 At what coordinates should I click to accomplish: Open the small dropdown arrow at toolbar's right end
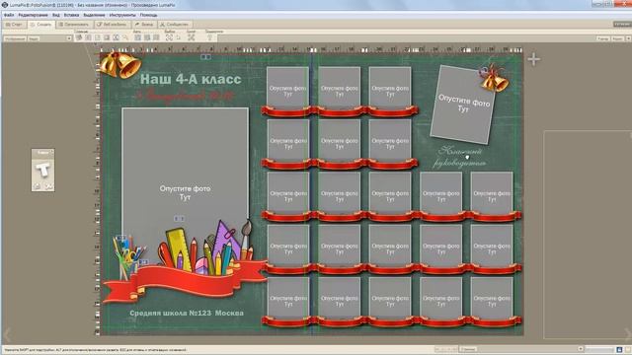tap(628, 38)
